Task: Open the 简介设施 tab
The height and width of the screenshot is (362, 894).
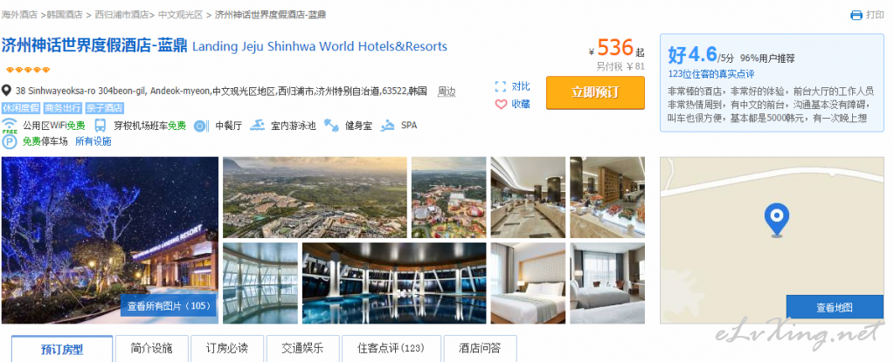Action: (x=151, y=348)
